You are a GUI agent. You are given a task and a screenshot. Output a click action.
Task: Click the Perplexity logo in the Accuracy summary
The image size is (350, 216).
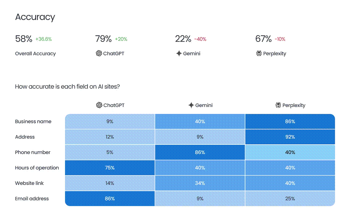pyautogui.click(x=258, y=53)
